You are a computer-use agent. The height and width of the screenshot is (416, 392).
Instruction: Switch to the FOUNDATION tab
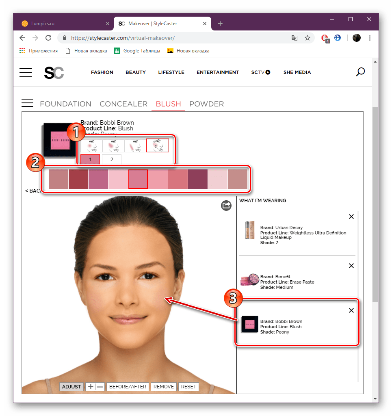65,104
